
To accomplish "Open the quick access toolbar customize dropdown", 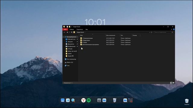I will coord(71,27).
